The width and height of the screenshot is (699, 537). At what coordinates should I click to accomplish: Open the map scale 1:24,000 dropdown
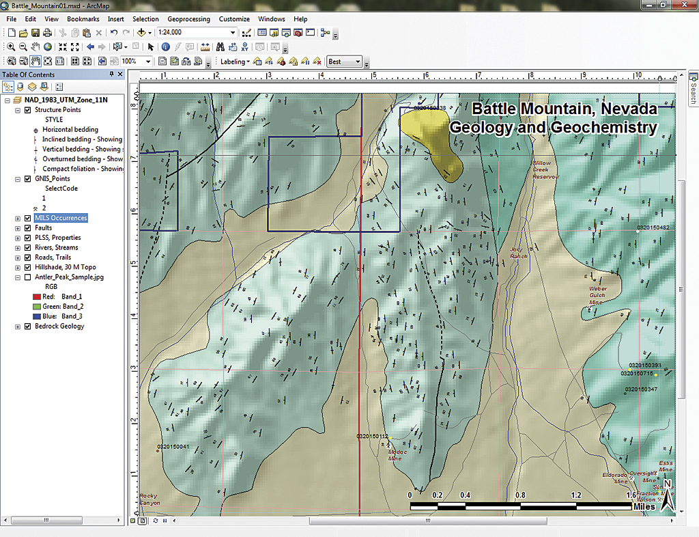(233, 33)
